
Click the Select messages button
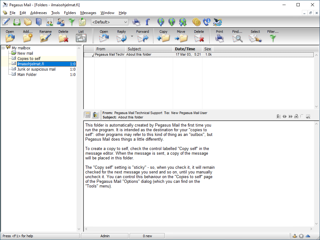(255, 36)
